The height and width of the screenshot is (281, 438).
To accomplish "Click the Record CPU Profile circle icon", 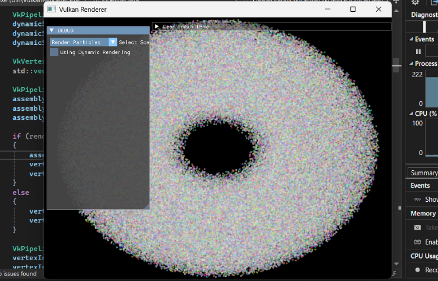I will coord(418,270).
